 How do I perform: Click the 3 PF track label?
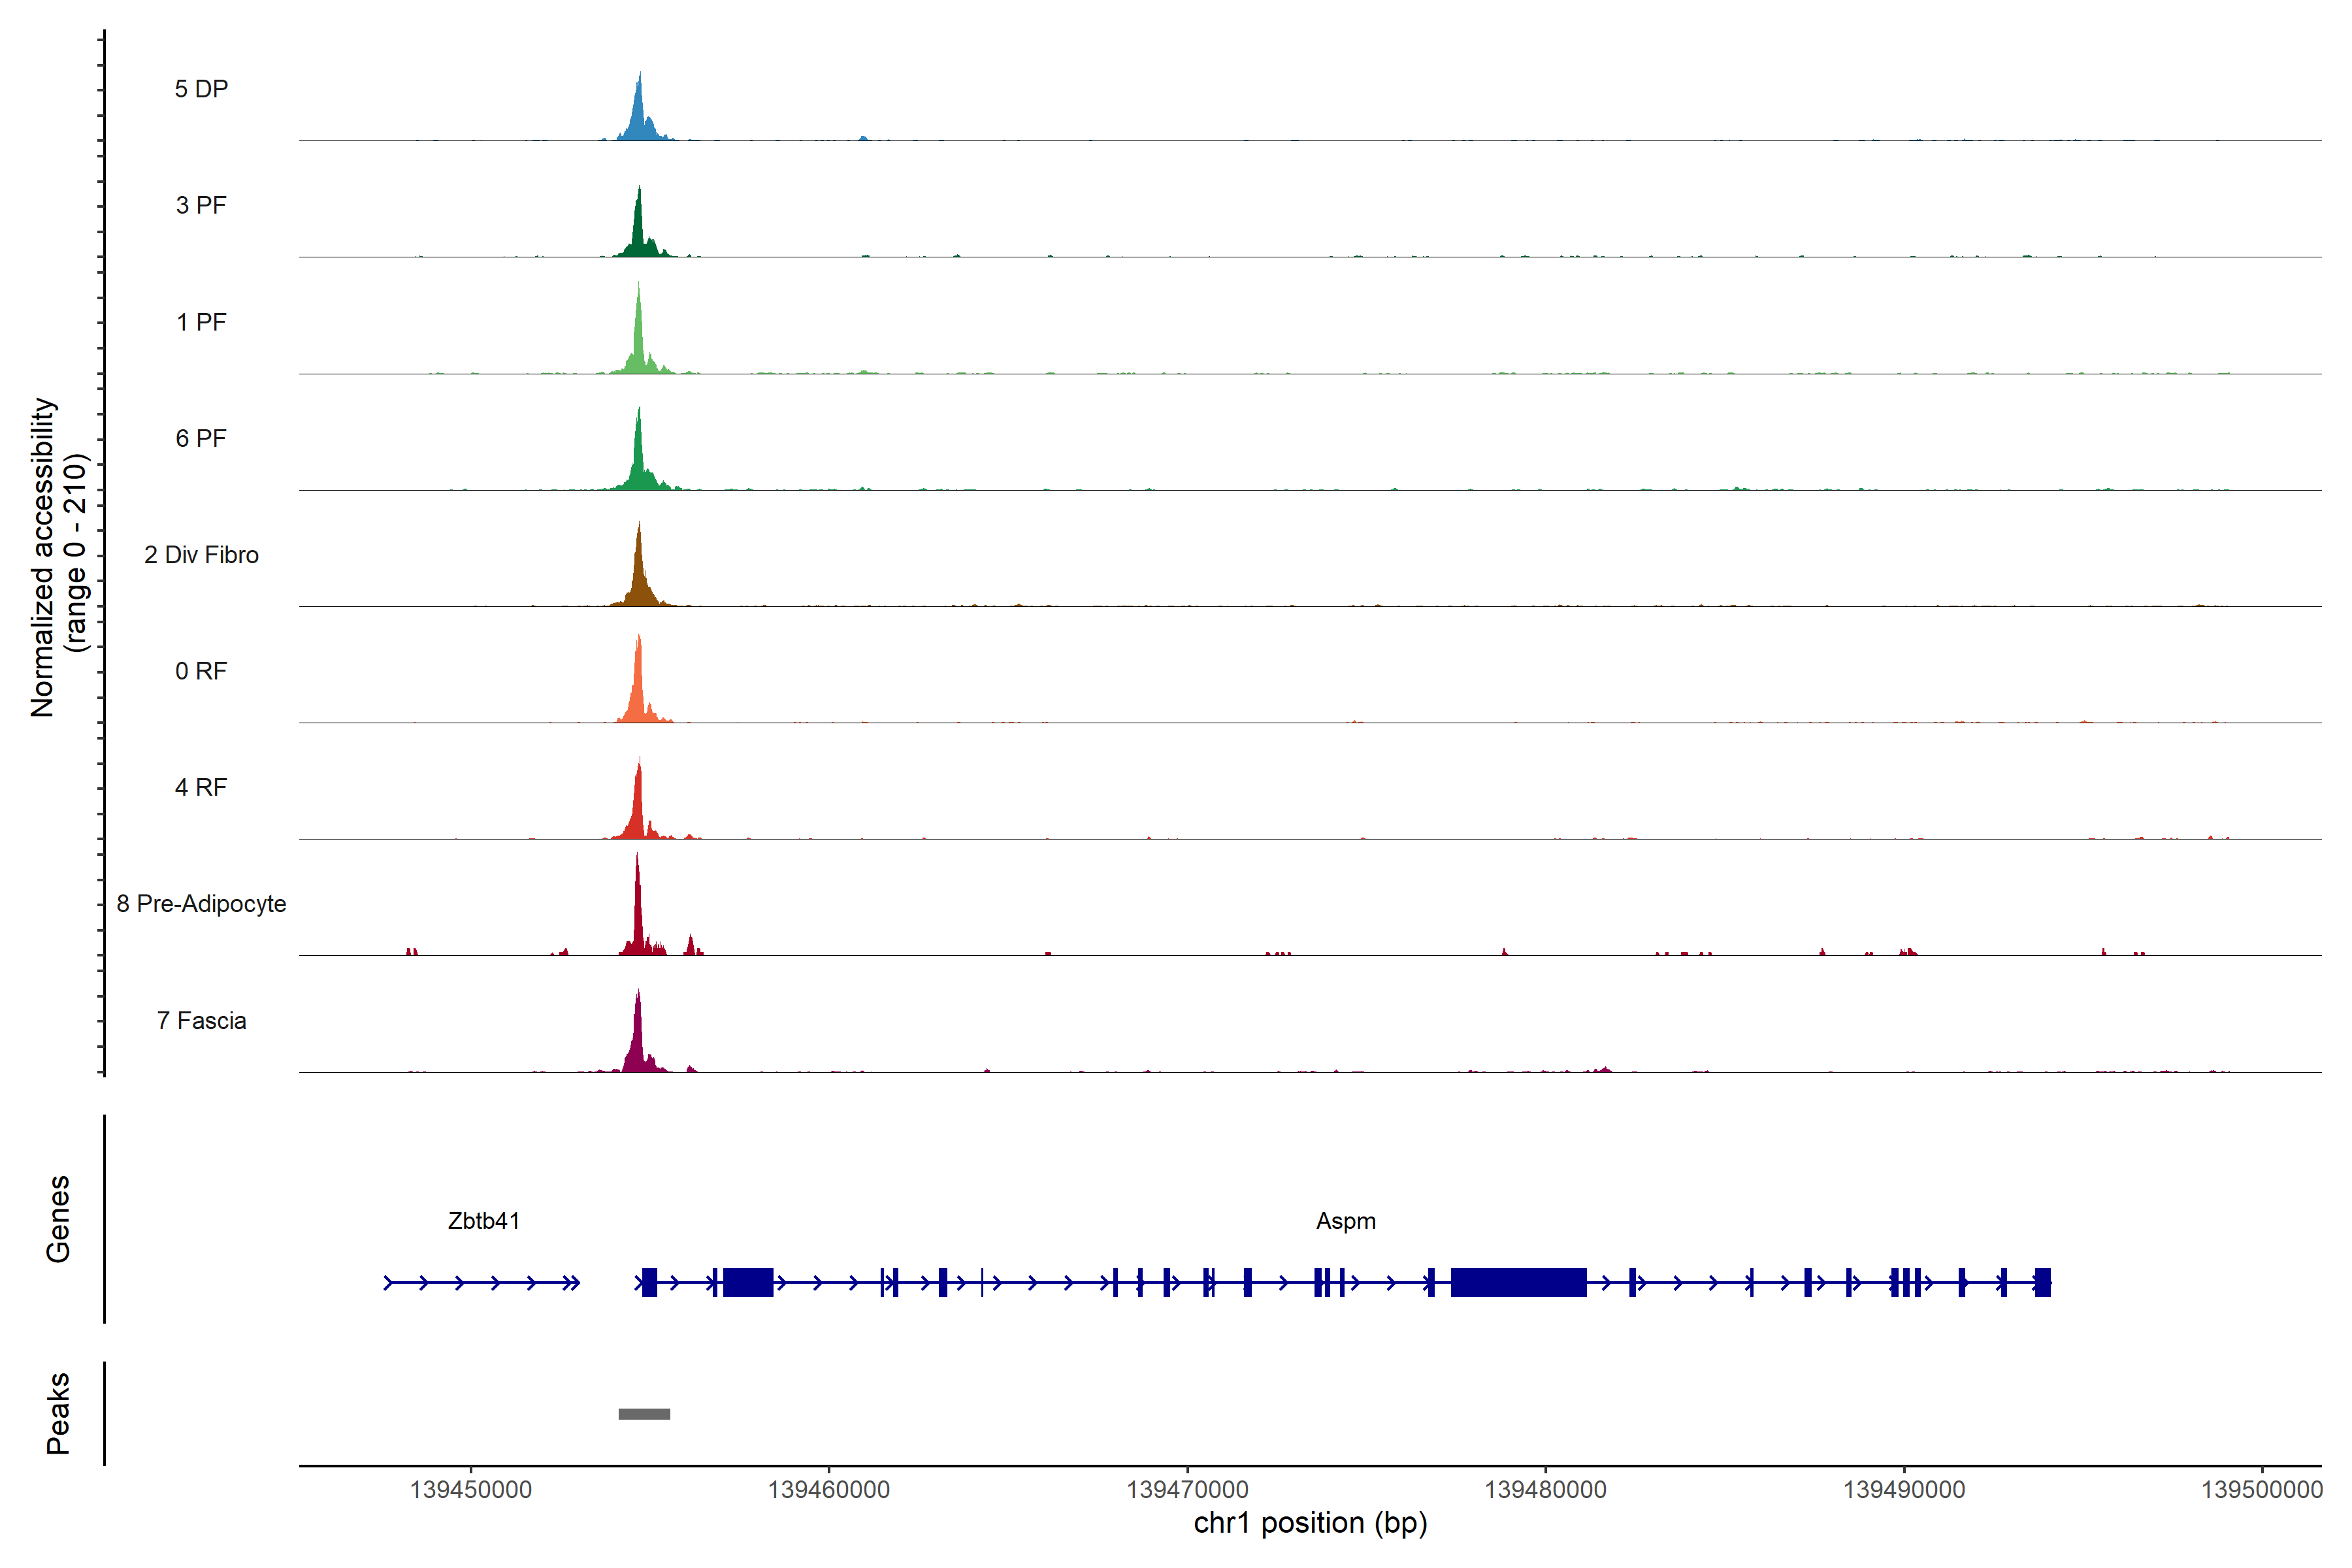[x=201, y=205]
